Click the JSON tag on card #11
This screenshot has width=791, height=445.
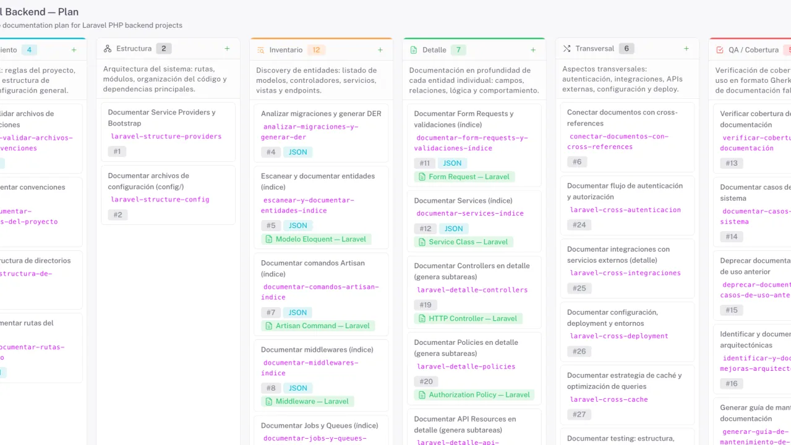(452, 163)
